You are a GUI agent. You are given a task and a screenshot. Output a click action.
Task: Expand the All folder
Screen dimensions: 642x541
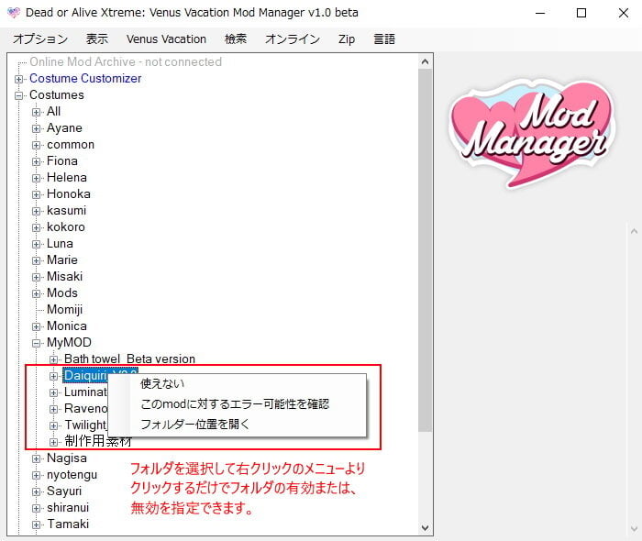(37, 112)
